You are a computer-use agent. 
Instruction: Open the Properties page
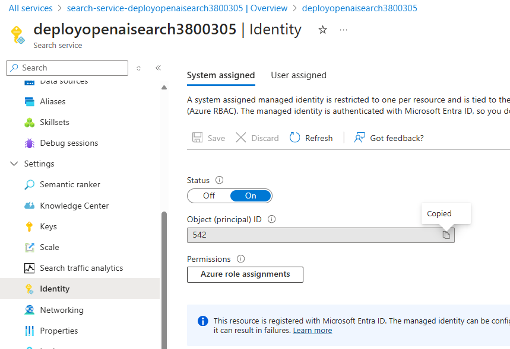tap(59, 331)
